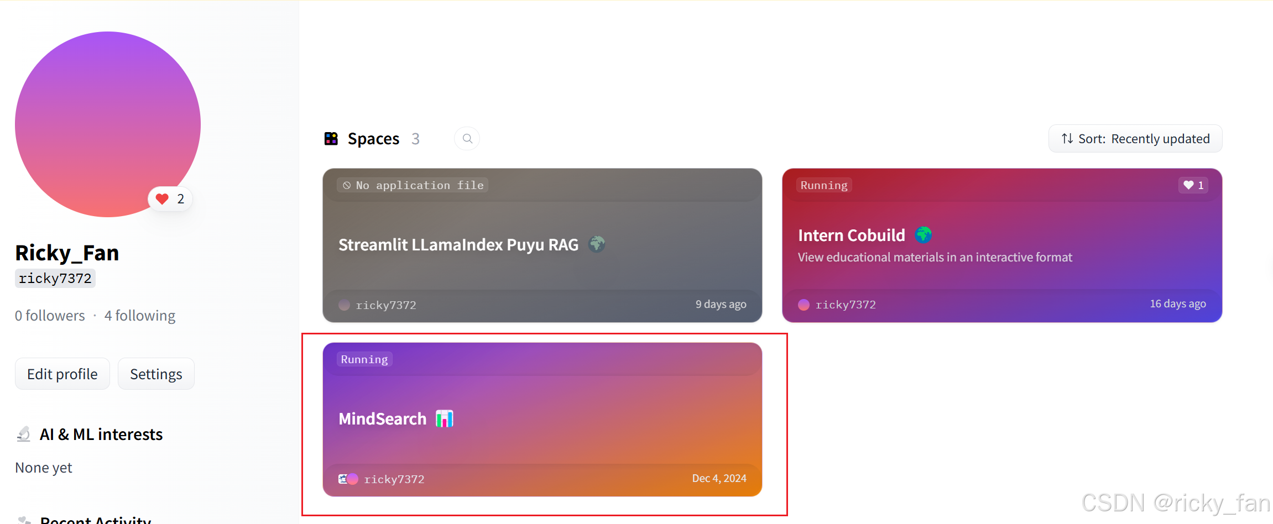Click the Running badge on Intern Cobuild card
The image size is (1273, 524).
click(824, 185)
